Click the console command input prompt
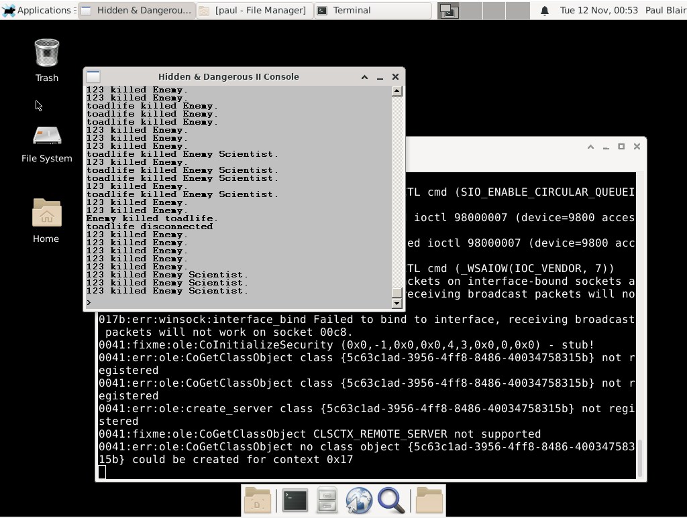The width and height of the screenshot is (687, 518). point(238,303)
